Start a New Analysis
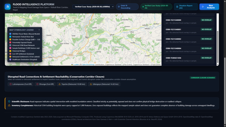 [x=209, y=7]
